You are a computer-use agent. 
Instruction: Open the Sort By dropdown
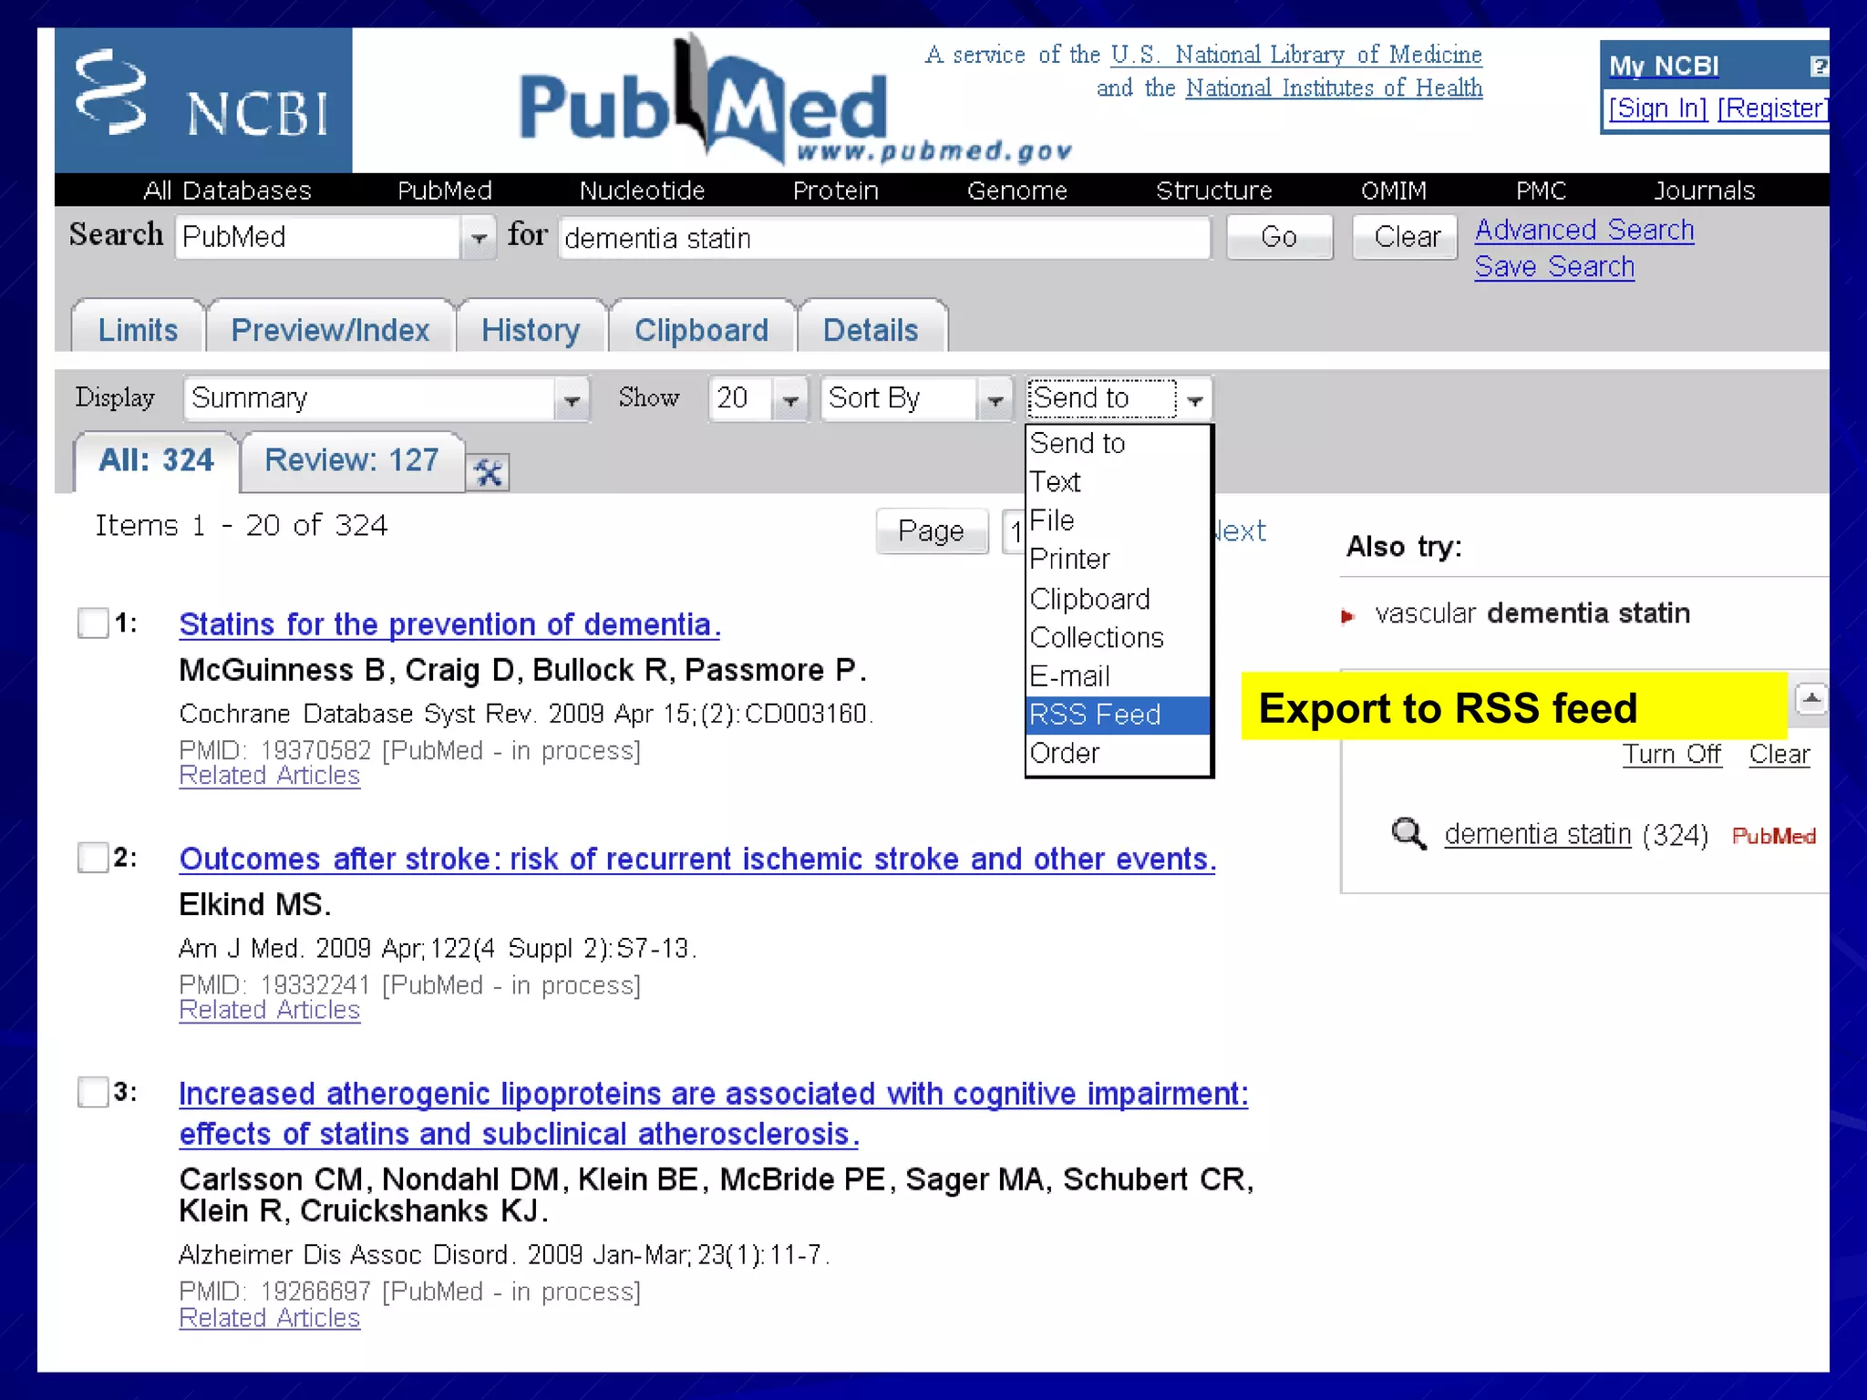(917, 399)
